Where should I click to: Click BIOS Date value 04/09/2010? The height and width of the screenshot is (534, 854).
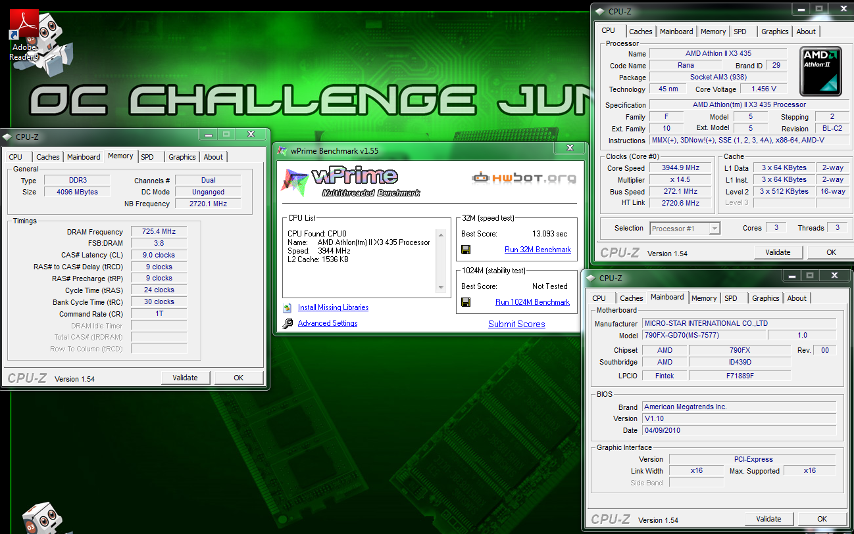pyautogui.click(x=739, y=430)
